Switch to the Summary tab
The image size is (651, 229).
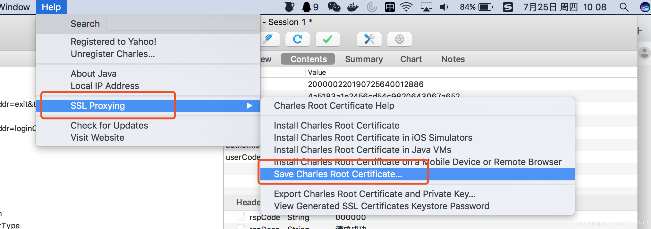[364, 59]
